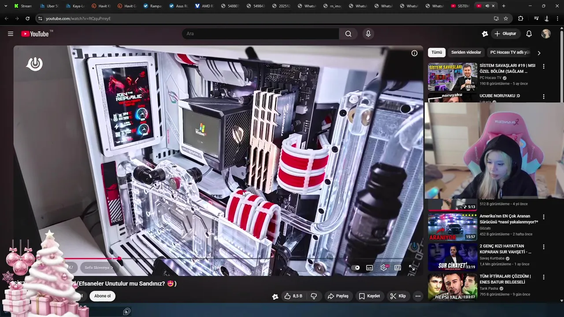Select the Tümü filter chip
This screenshot has height=317, width=564.
click(437, 52)
